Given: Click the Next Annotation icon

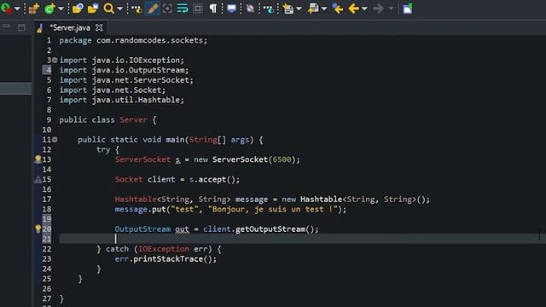Looking at the screenshot, I should pos(288,9).
